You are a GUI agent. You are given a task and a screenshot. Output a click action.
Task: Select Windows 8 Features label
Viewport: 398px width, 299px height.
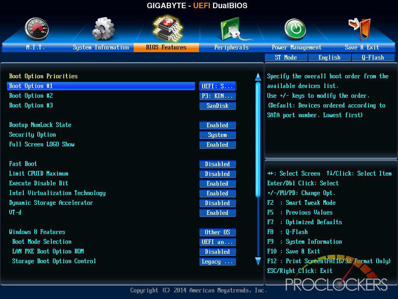[37, 232]
